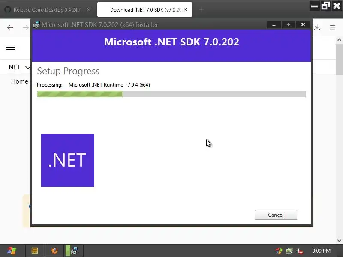Select the Download .NET 7.0 SDK tab
The width and height of the screenshot is (343, 257).
pyautogui.click(x=144, y=9)
